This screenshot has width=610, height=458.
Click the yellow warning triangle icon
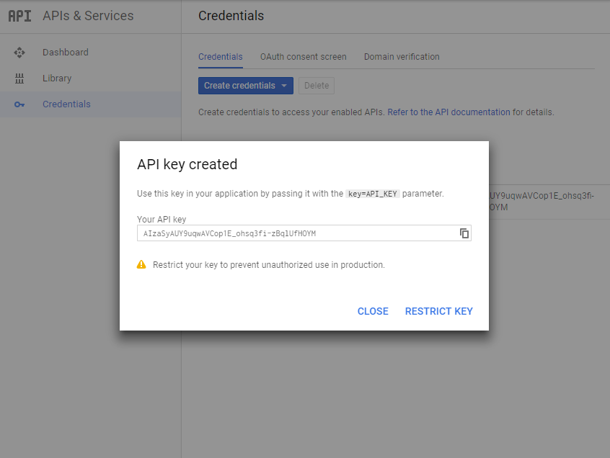tap(141, 264)
